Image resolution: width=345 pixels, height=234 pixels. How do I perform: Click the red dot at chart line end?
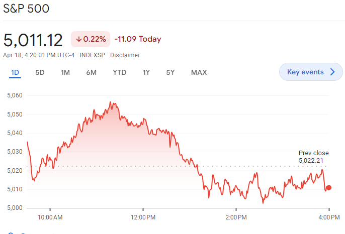(x=329, y=188)
